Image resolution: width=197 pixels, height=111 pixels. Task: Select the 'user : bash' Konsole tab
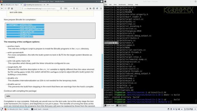coord(121,105)
